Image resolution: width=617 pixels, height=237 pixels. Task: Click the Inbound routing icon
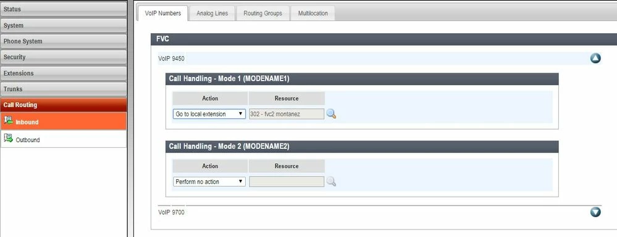pyautogui.click(x=8, y=120)
